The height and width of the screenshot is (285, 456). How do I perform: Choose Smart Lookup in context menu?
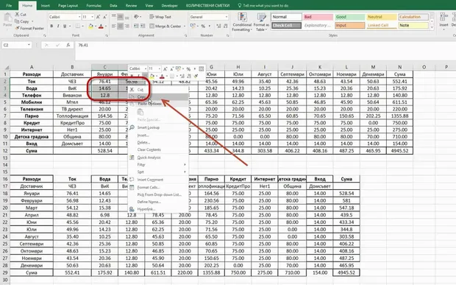(158, 127)
